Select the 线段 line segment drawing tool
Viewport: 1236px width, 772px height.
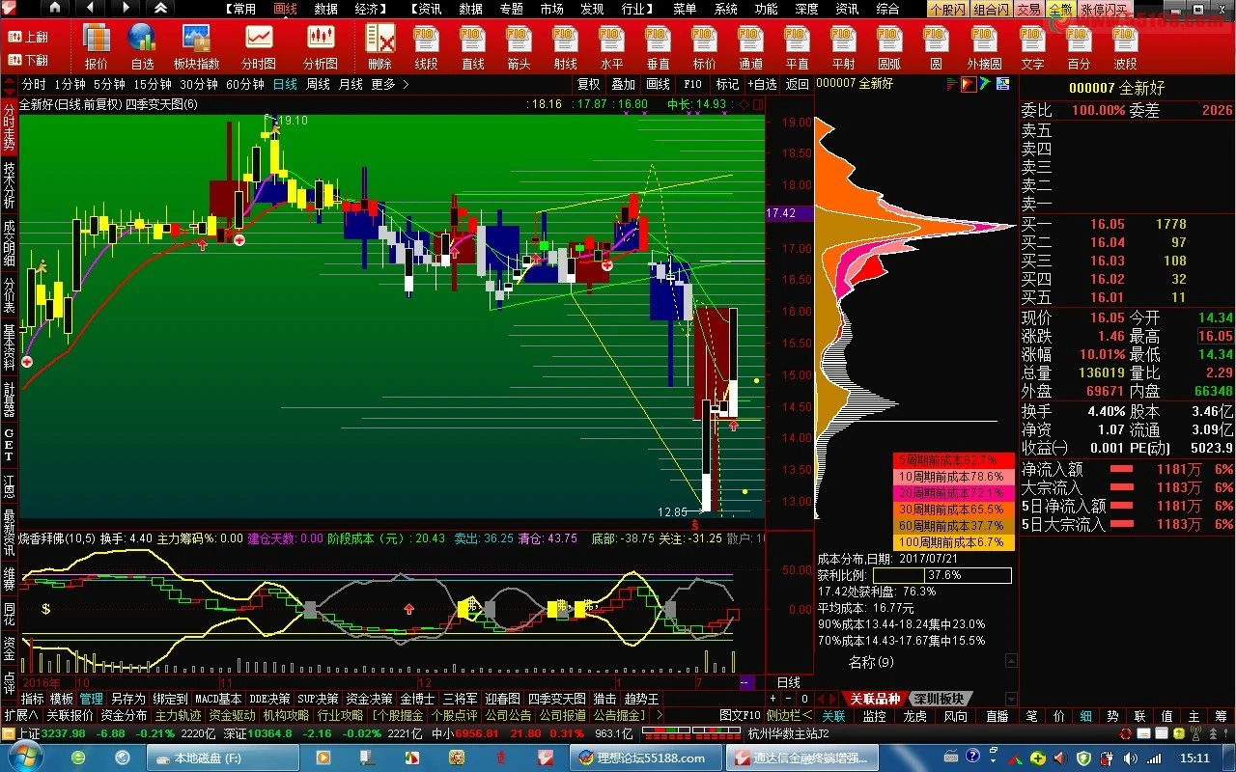coord(426,46)
